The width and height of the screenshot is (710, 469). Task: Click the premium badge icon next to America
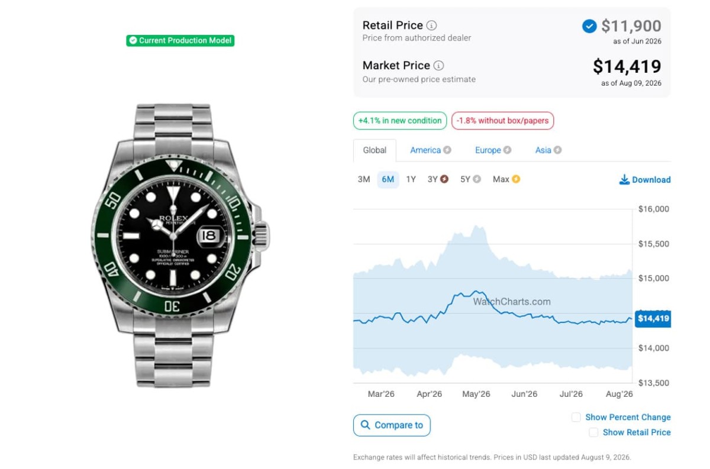tap(447, 150)
